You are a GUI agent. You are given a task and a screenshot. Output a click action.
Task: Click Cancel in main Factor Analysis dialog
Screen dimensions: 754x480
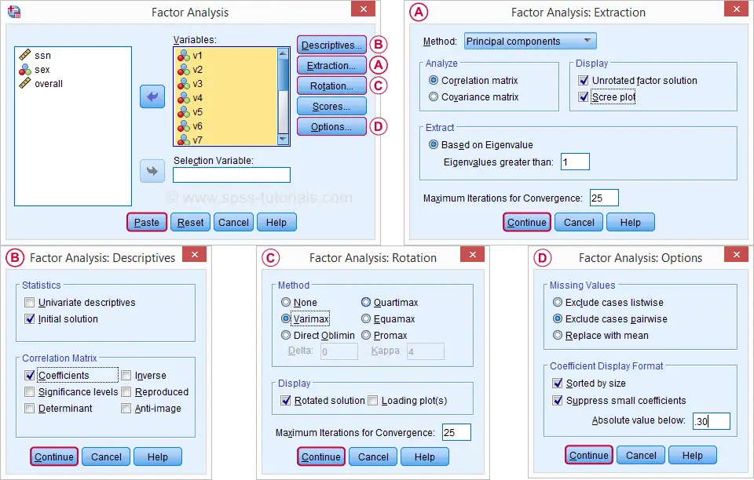pyautogui.click(x=234, y=222)
